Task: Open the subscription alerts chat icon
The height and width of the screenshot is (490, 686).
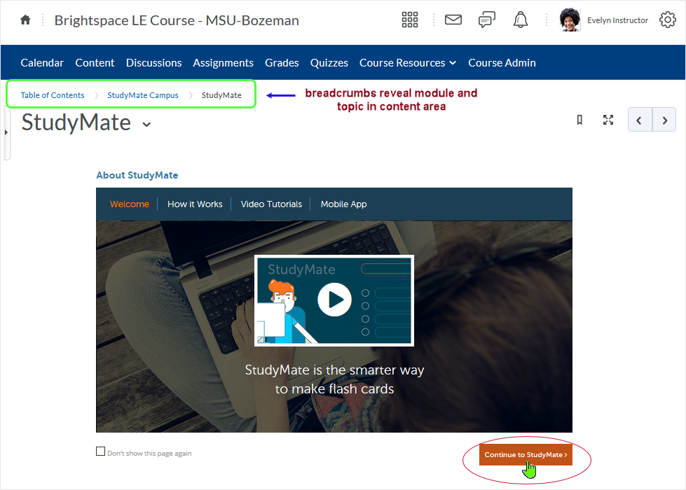Action: 486,20
